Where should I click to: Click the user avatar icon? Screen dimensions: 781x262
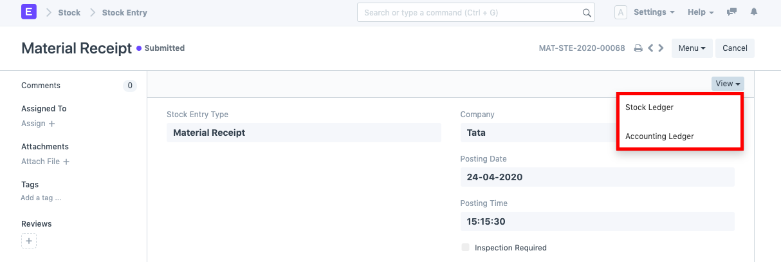[621, 12]
